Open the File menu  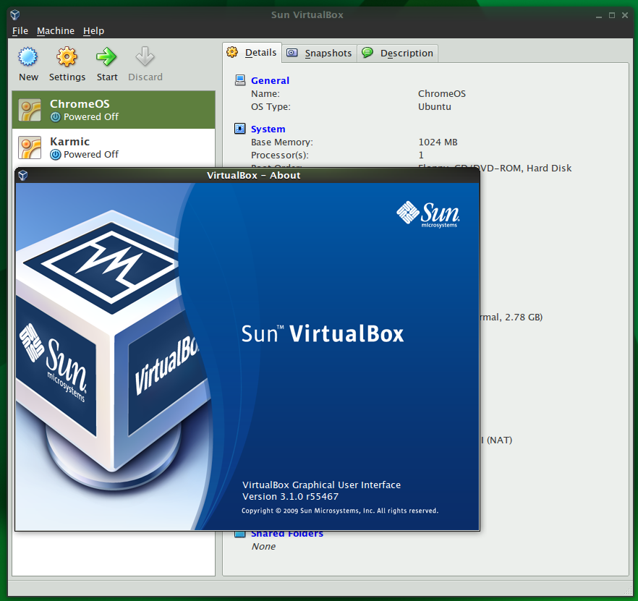click(x=20, y=31)
